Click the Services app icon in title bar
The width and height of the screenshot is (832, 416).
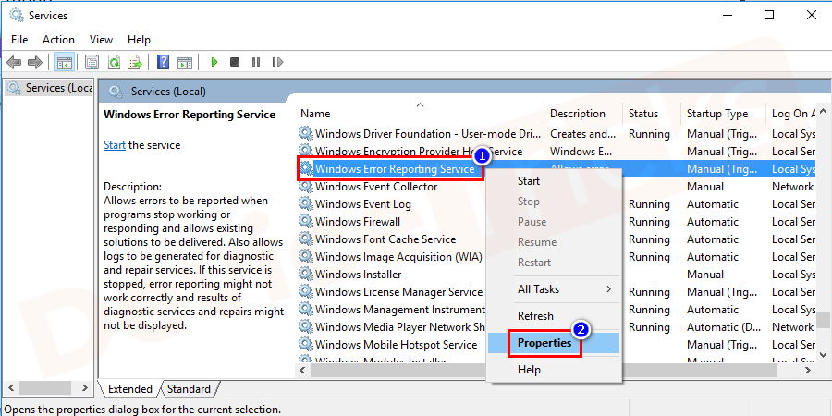pyautogui.click(x=17, y=16)
